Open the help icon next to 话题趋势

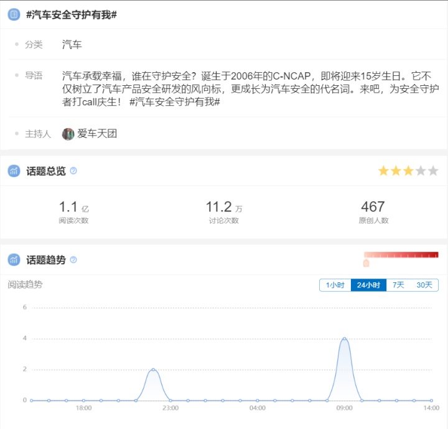[73, 260]
